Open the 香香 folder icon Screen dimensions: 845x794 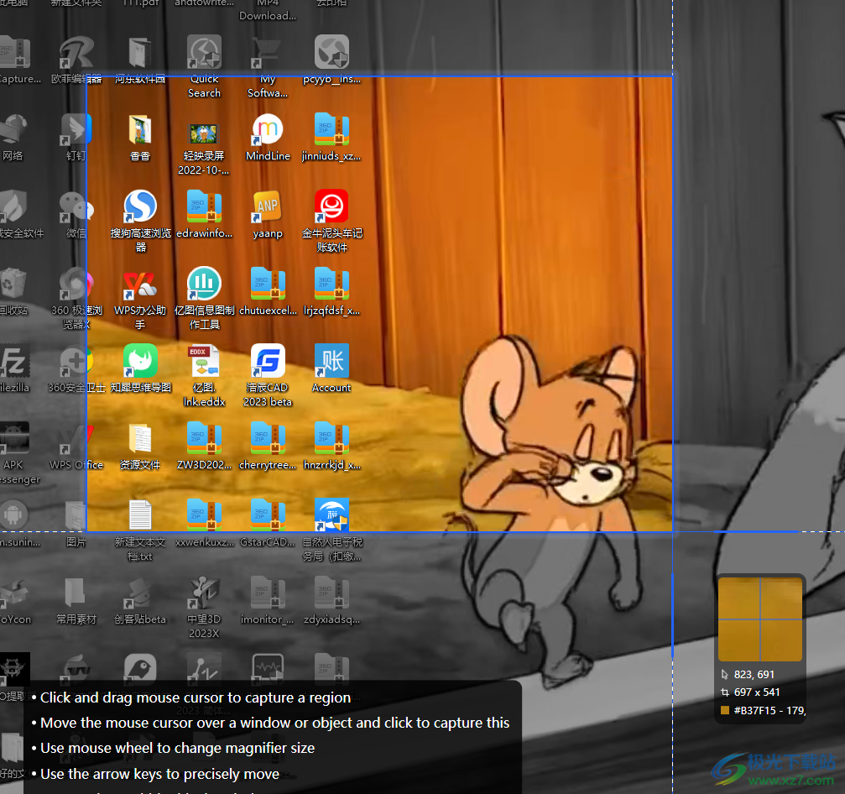(140, 130)
